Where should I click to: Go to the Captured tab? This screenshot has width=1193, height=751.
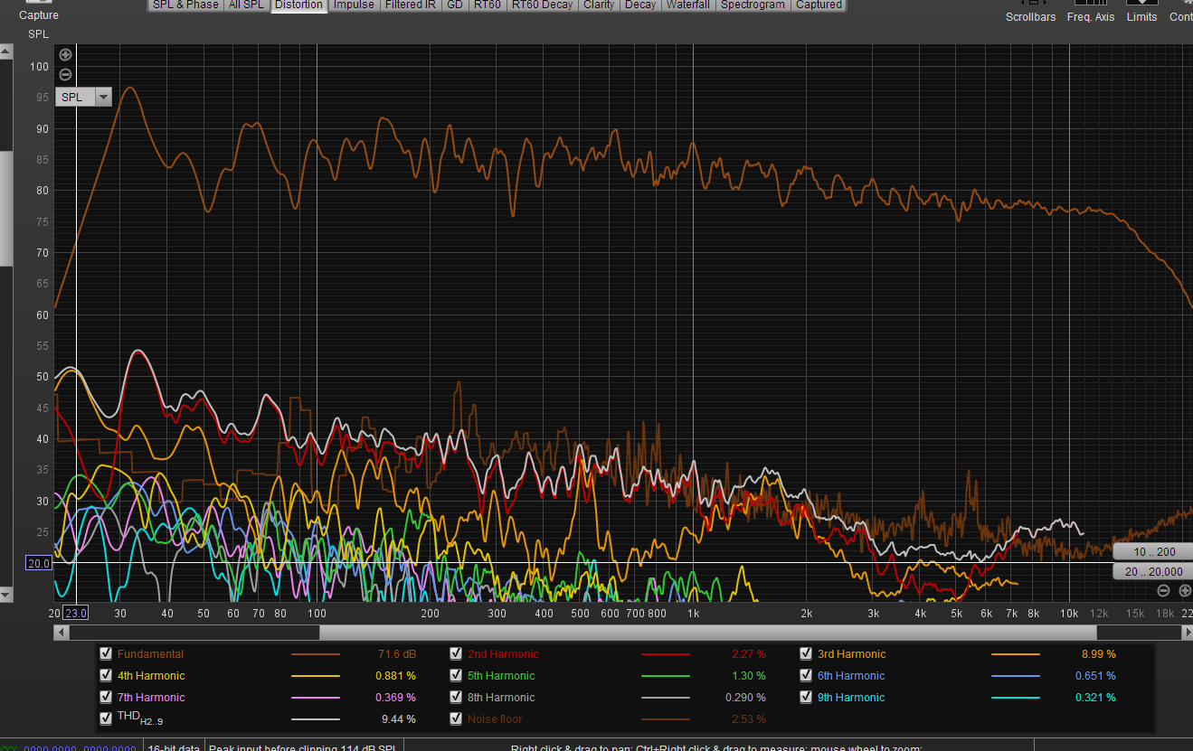pos(819,5)
